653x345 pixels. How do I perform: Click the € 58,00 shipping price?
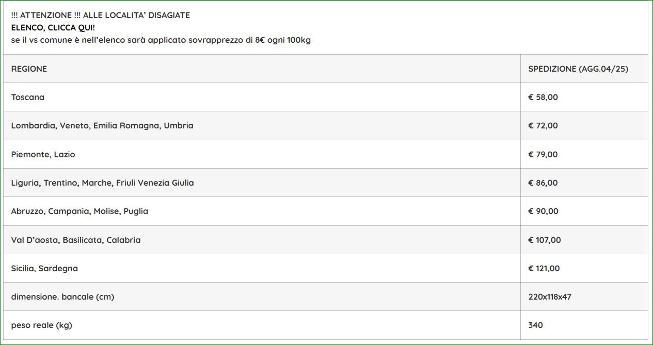coord(584,97)
